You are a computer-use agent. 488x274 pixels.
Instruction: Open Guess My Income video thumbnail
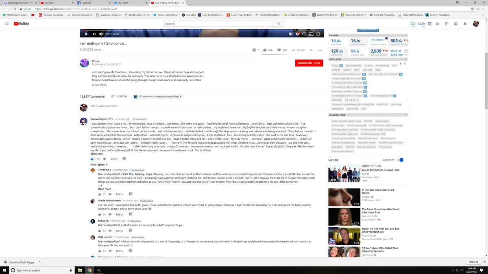click(344, 174)
